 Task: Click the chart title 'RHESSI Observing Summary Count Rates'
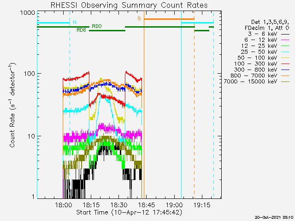(x=129, y=5)
